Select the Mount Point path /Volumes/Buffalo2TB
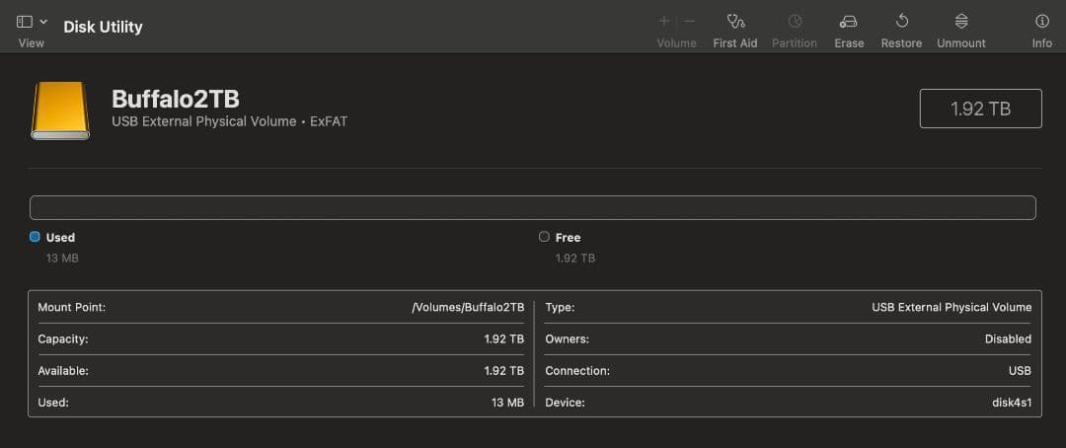Viewport: 1066px width, 448px height. (x=467, y=307)
